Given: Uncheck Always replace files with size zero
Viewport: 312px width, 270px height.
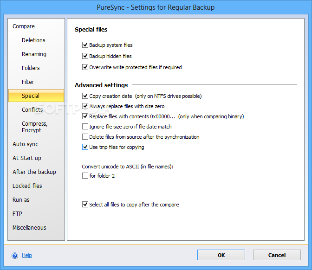Looking at the screenshot, I should [x=85, y=106].
